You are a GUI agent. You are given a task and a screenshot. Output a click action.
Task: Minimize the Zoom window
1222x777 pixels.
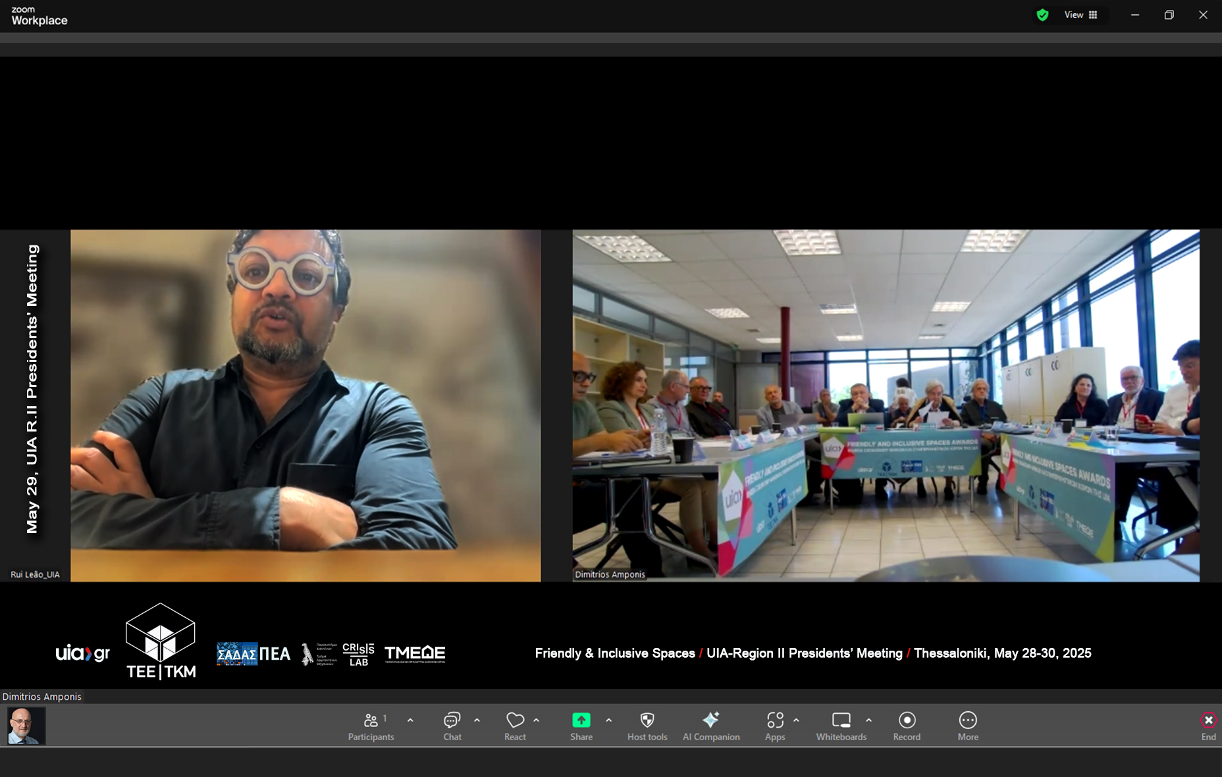click(x=1135, y=15)
